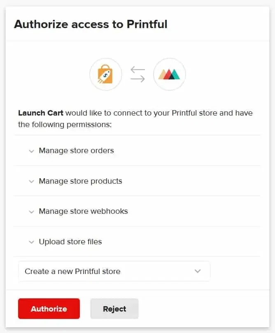
Task: Click the Authorize access to Printful heading
Action: pos(91,24)
